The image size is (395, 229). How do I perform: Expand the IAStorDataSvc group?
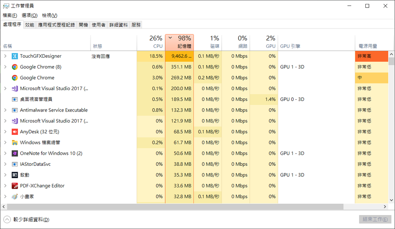pos(5,164)
